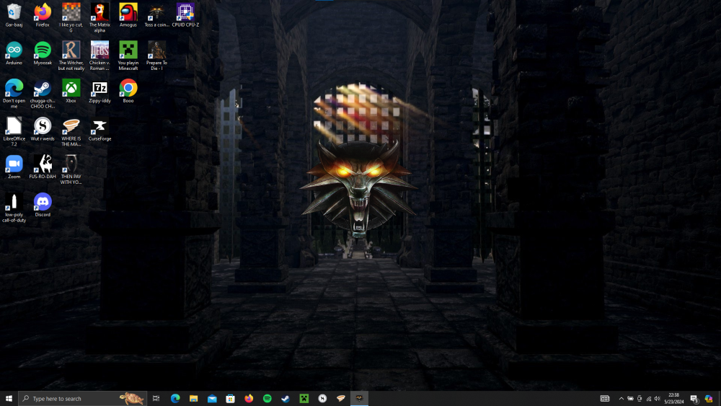Open Microsoft Store from the taskbar
Image resolution: width=721 pixels, height=406 pixels.
pyautogui.click(x=231, y=398)
